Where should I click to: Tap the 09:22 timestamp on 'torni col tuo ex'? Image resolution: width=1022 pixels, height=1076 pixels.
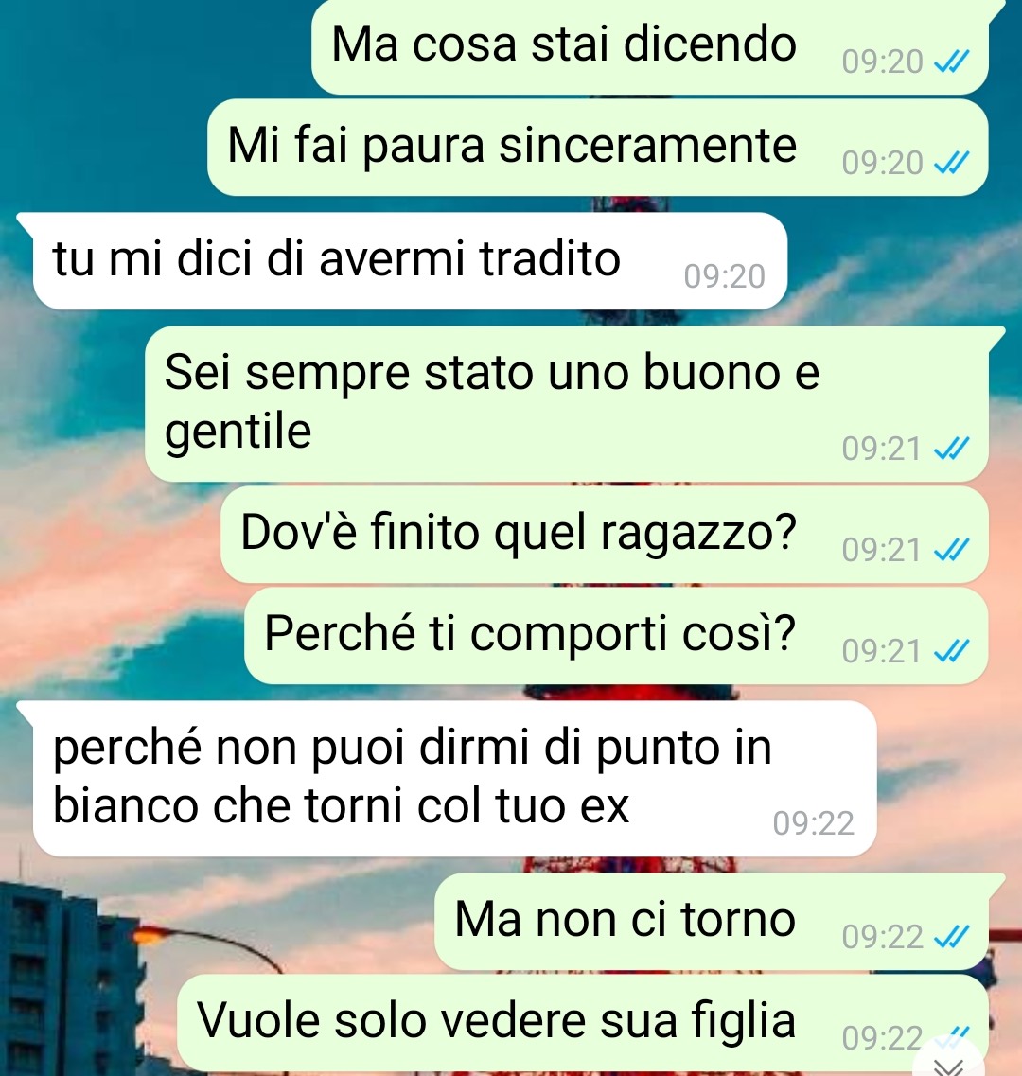pos(814,822)
